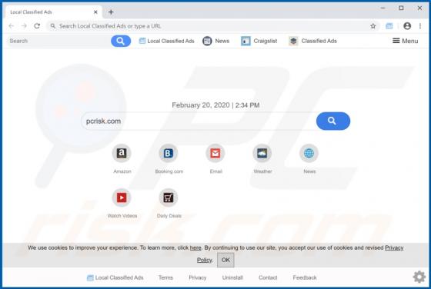Image resolution: width=431 pixels, height=289 pixels.
Task: Open the Craigslist toolbar link
Action: pyautogui.click(x=259, y=41)
